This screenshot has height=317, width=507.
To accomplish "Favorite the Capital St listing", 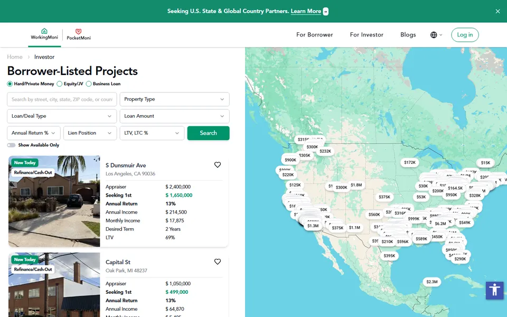I will point(218,262).
